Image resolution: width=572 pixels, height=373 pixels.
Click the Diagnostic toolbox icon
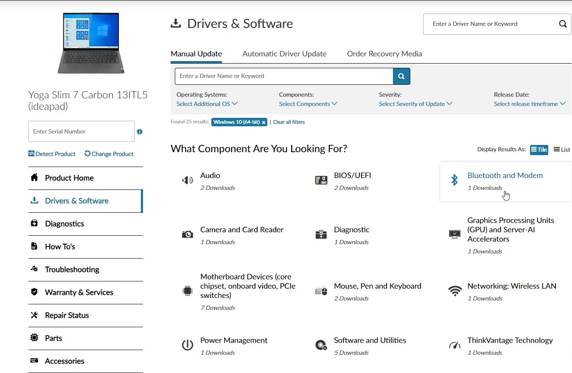point(321,234)
